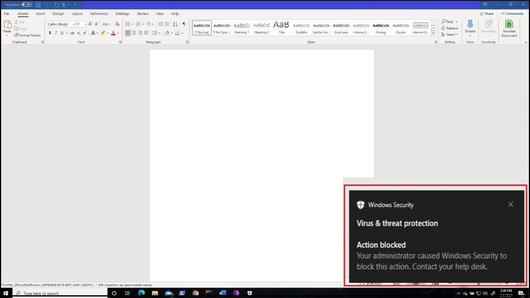This screenshot has width=530, height=298.
Task: Click the Borders icon
Action: tap(177, 33)
